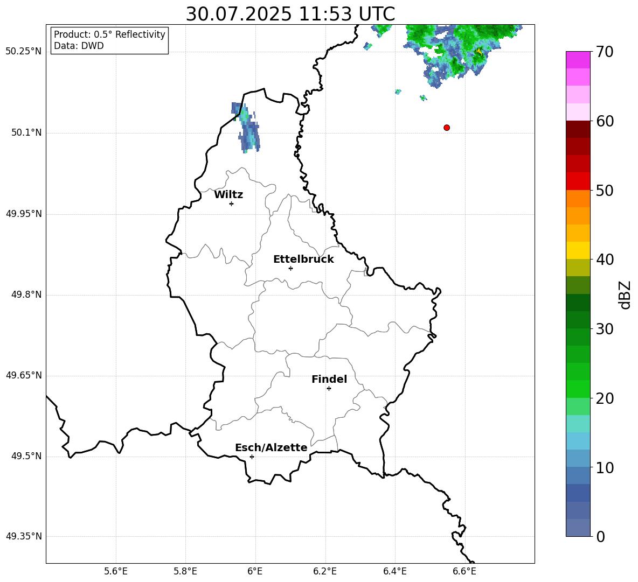Image resolution: width=638 pixels, height=582 pixels.
Task: Click the Esch/Alzette label
Action: [x=271, y=447]
